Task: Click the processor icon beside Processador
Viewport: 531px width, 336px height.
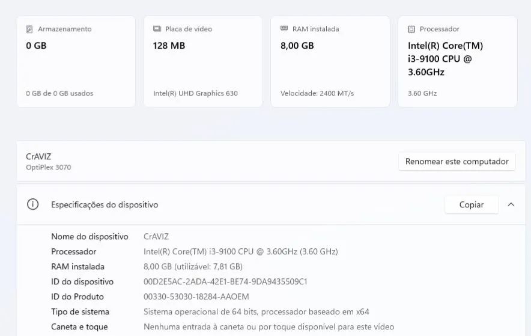Action: pyautogui.click(x=411, y=29)
